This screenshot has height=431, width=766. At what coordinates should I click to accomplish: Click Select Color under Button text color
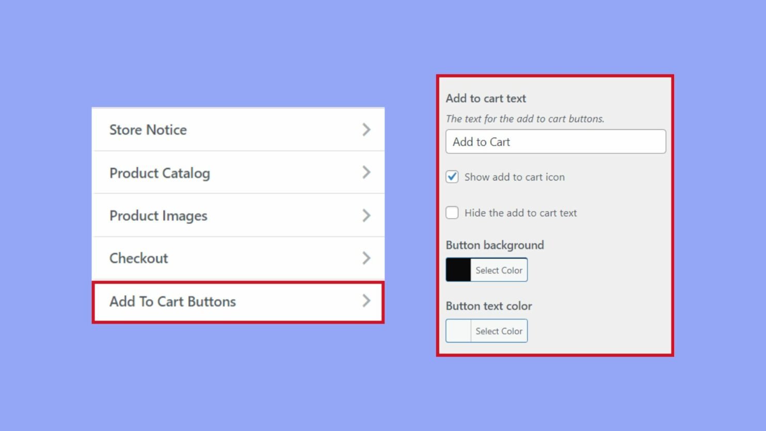coord(499,331)
